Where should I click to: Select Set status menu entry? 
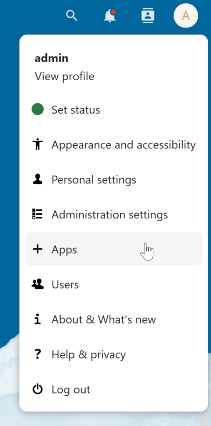114,109
